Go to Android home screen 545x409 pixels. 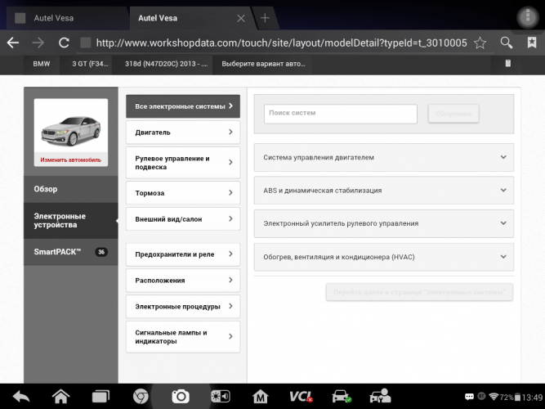point(60,397)
